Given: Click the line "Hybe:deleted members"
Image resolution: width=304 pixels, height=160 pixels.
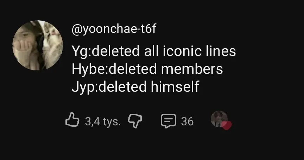Looking at the screenshot, I should click(147, 69).
